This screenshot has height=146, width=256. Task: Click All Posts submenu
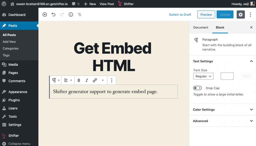[9, 35]
